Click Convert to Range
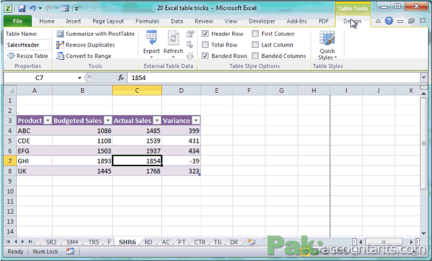 pyautogui.click(x=84, y=56)
